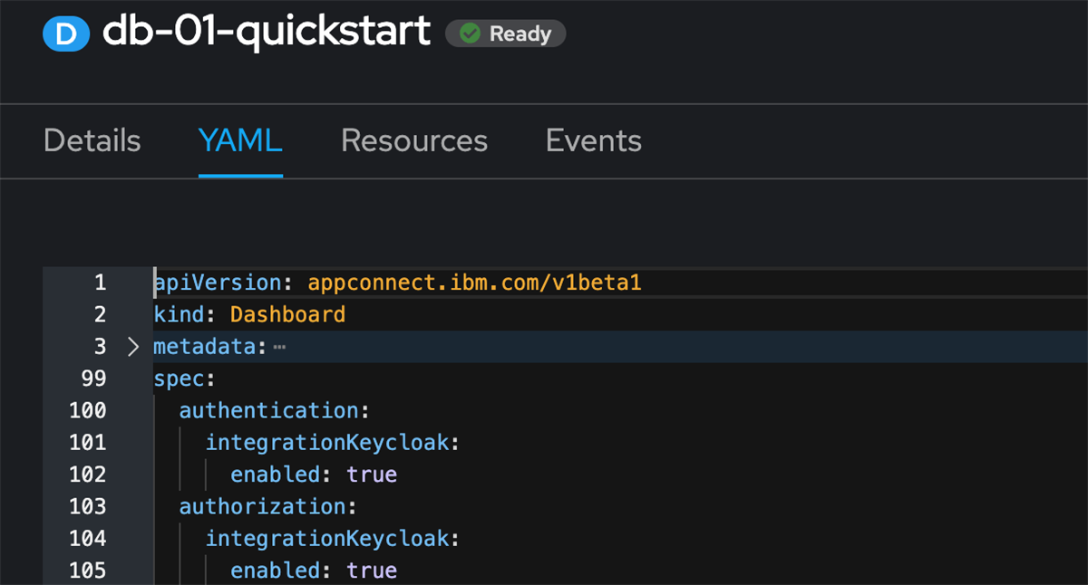Click line number 103 in the gutter

(88, 506)
